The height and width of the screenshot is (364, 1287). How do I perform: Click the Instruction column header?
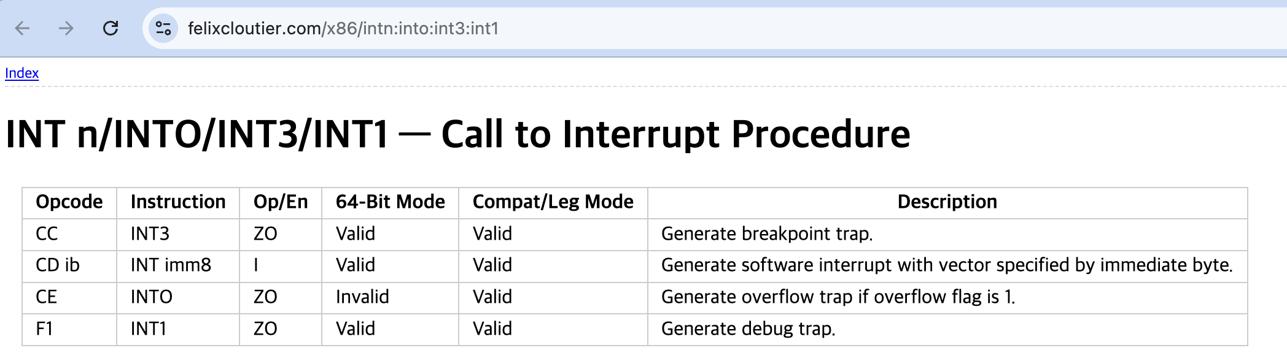point(177,202)
